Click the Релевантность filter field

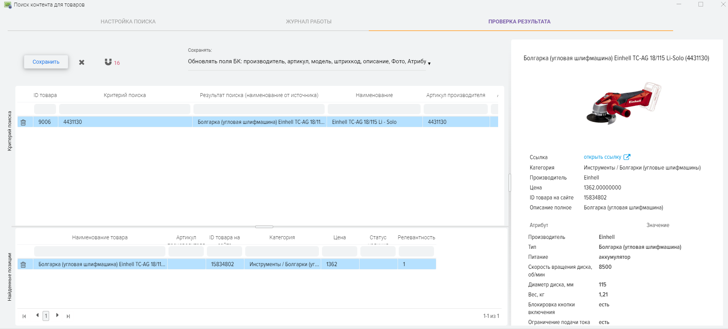coord(416,251)
